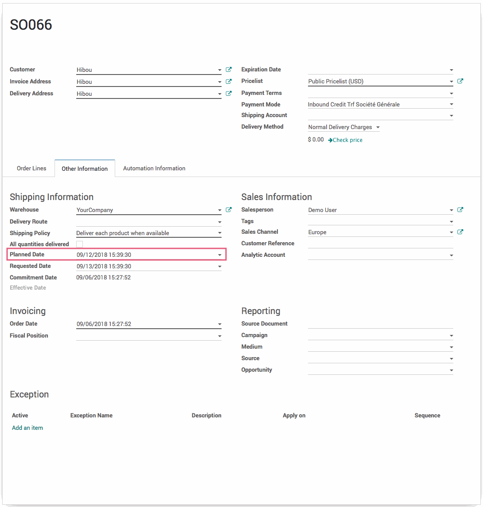
Task: Expand the Pricelist dropdown arrow
Action: point(452,82)
